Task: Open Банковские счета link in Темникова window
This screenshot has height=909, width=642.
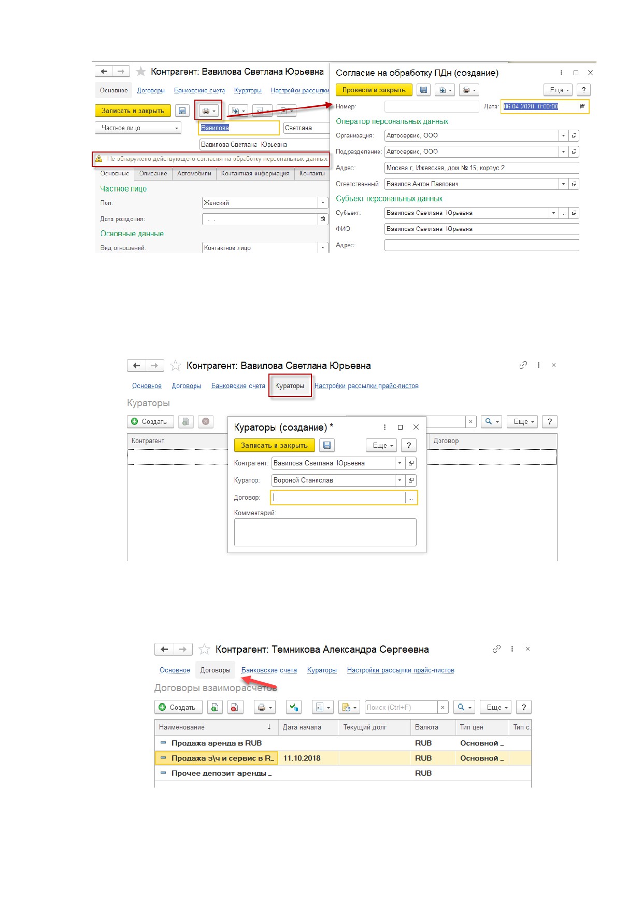Action: (269, 670)
